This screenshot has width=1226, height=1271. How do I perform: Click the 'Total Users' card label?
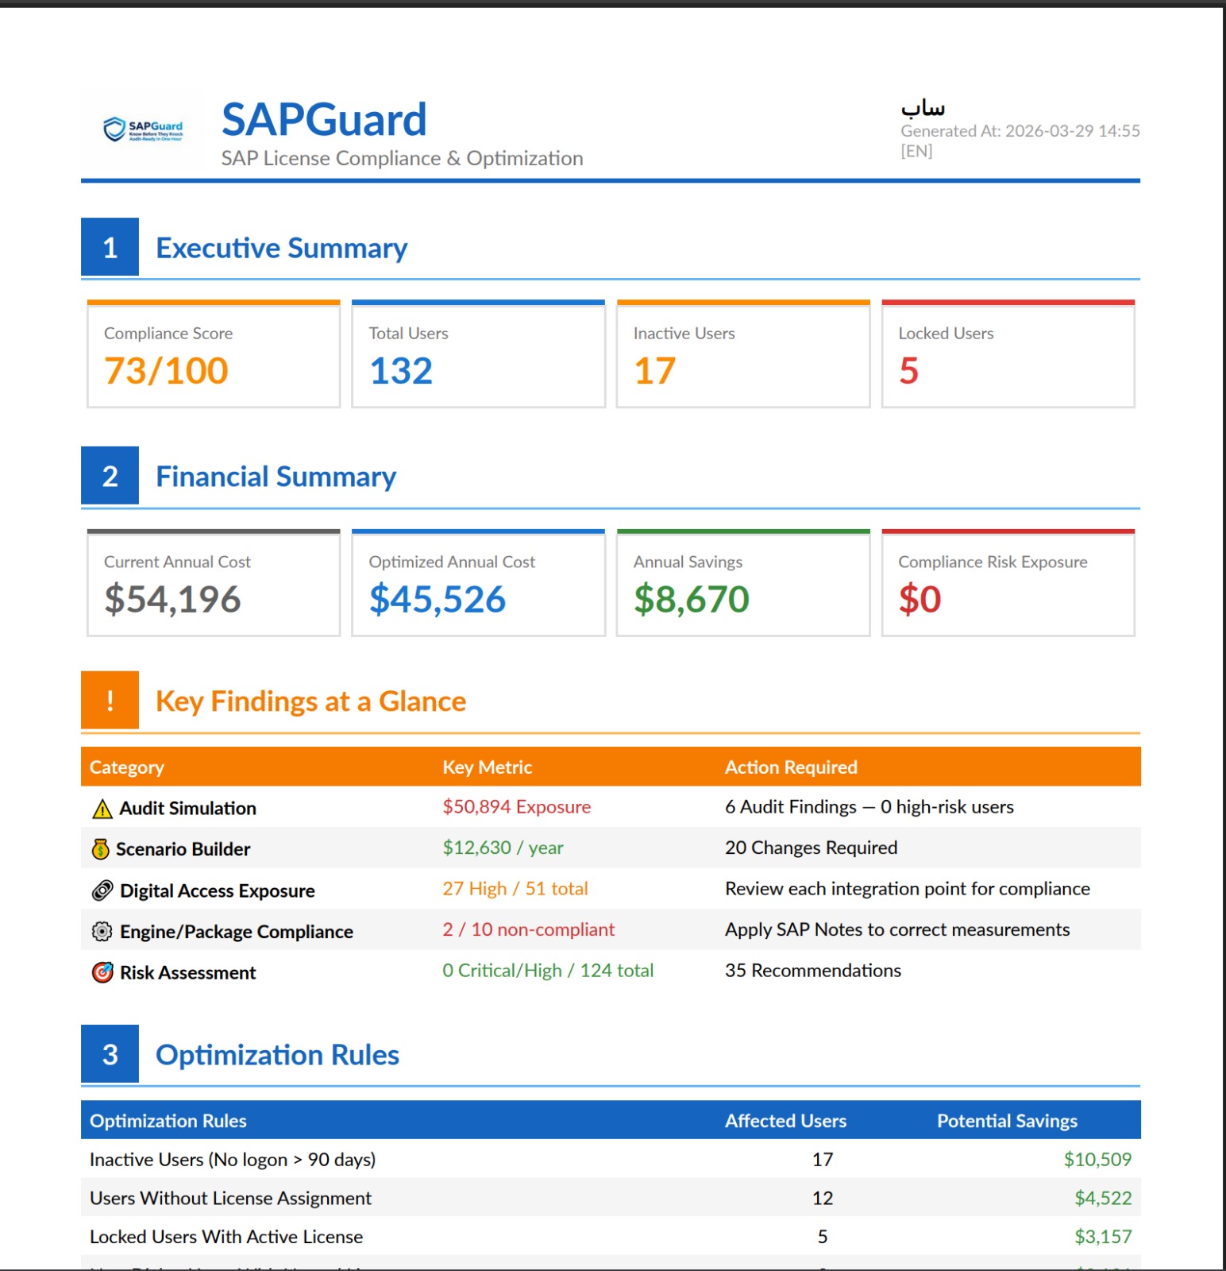click(409, 334)
